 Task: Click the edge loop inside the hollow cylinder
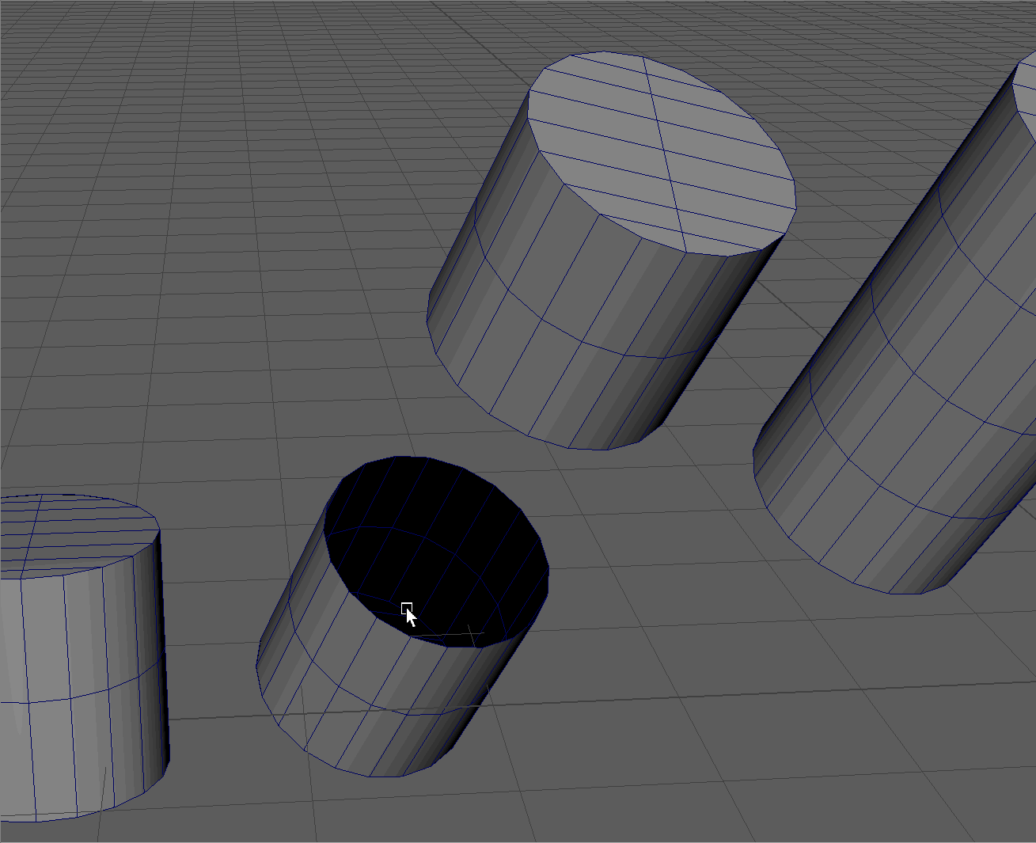click(x=427, y=537)
